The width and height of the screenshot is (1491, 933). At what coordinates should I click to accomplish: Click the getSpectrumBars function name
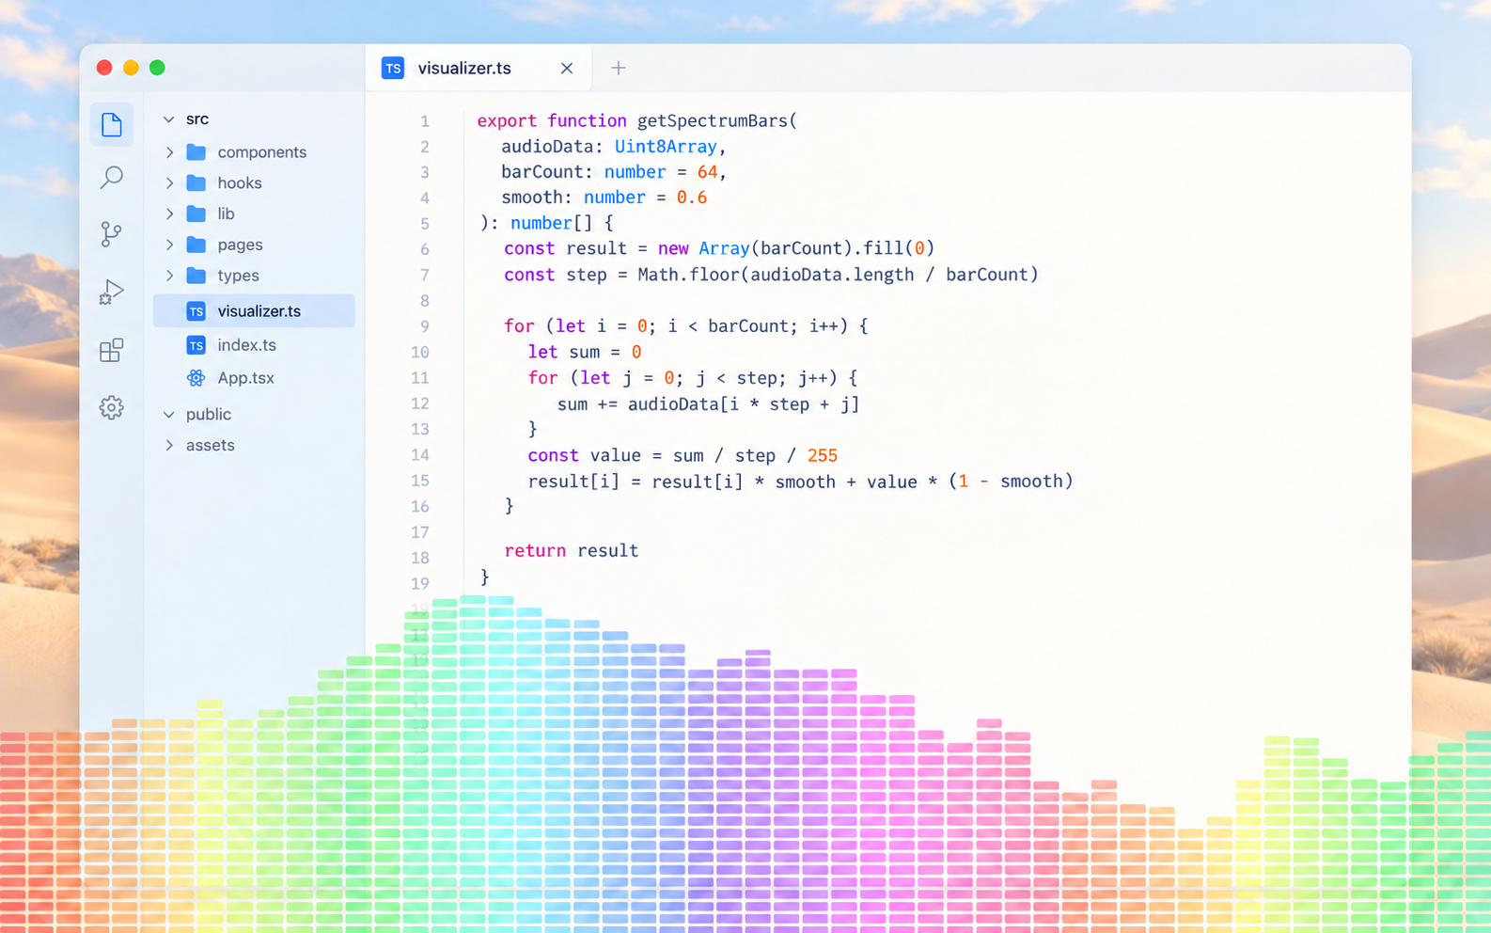point(714,120)
